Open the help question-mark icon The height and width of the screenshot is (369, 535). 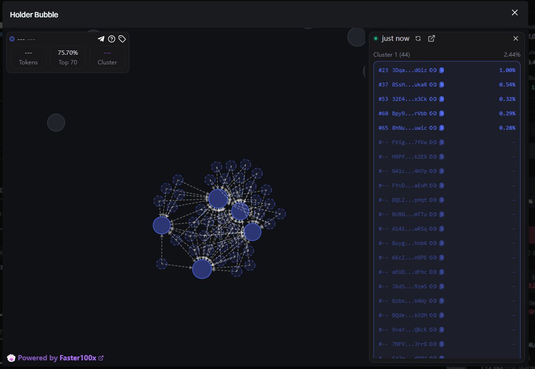click(x=112, y=39)
